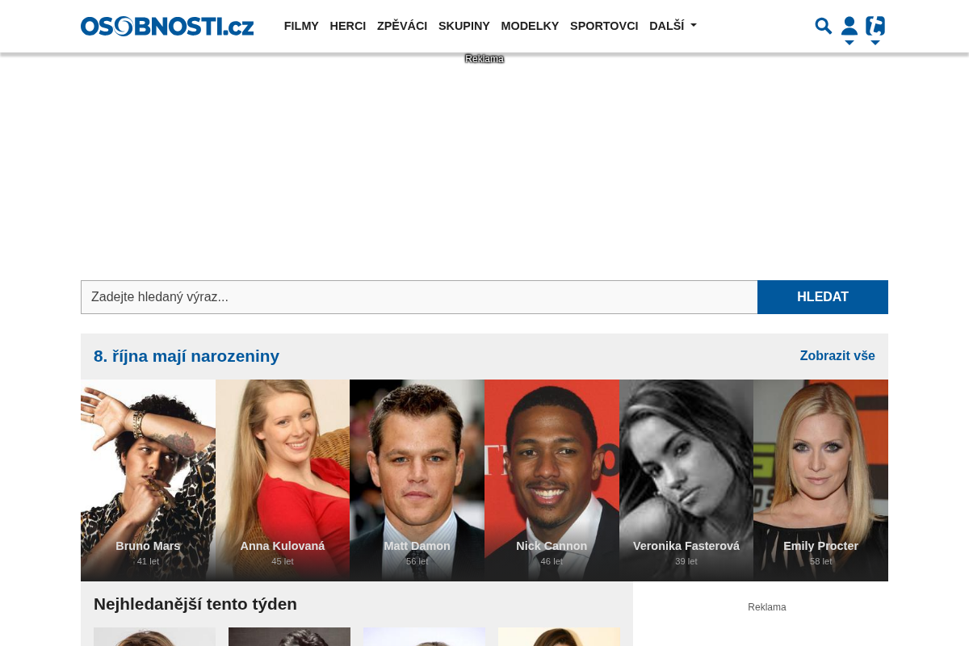Open Veronika Fasterová birthday card
969x646 pixels.
(686, 480)
